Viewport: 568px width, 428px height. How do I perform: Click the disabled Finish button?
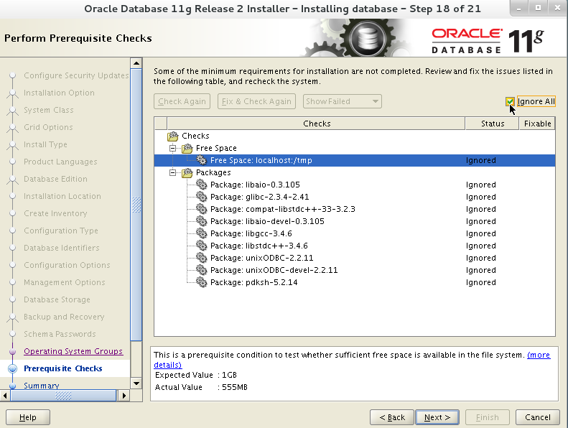488,417
